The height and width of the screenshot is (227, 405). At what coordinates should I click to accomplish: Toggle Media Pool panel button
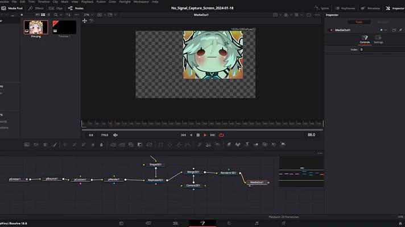click(x=12, y=9)
